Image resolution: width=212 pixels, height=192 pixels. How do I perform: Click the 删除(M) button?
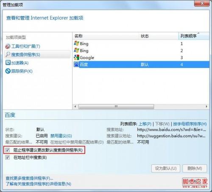pos(195,168)
